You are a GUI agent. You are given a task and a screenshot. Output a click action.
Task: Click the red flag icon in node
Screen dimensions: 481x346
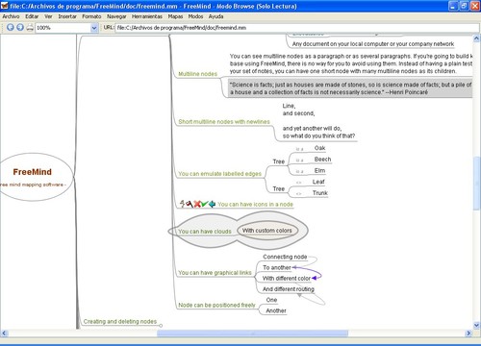(x=190, y=204)
